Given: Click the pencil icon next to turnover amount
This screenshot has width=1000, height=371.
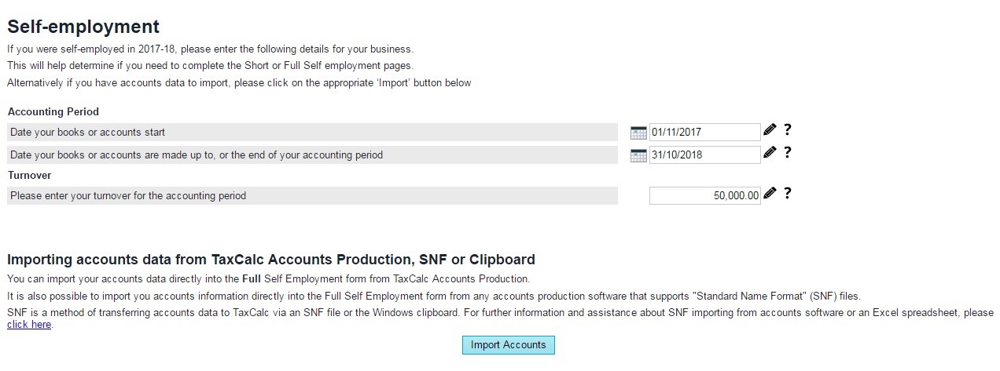Looking at the screenshot, I should point(770,193).
